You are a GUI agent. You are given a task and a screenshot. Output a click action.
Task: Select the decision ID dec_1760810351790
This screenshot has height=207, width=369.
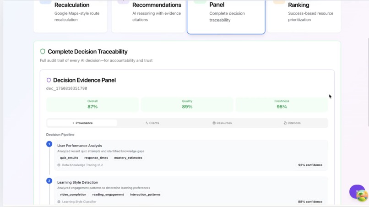pos(66,88)
